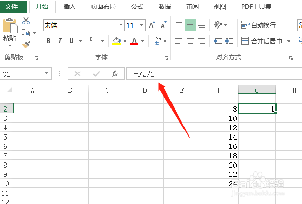Increase indent icon
Screen dimensions: 302x204
pos(229,41)
